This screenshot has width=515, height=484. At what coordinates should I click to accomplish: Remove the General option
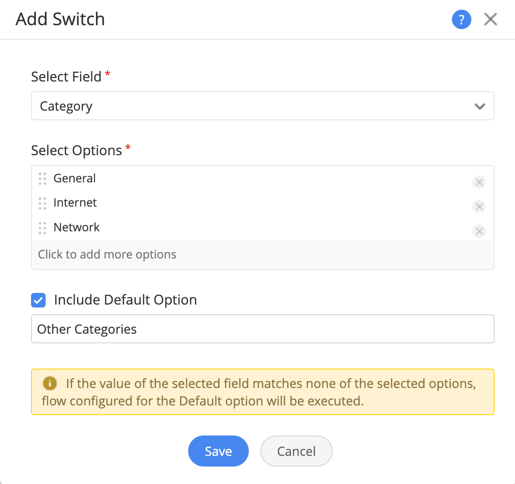[479, 182]
